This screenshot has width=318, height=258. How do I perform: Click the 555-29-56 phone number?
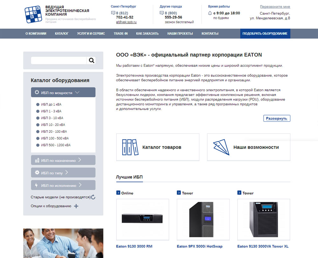click(173, 17)
